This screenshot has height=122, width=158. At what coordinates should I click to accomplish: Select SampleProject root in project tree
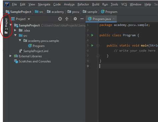pyautogui.click(x=29, y=25)
